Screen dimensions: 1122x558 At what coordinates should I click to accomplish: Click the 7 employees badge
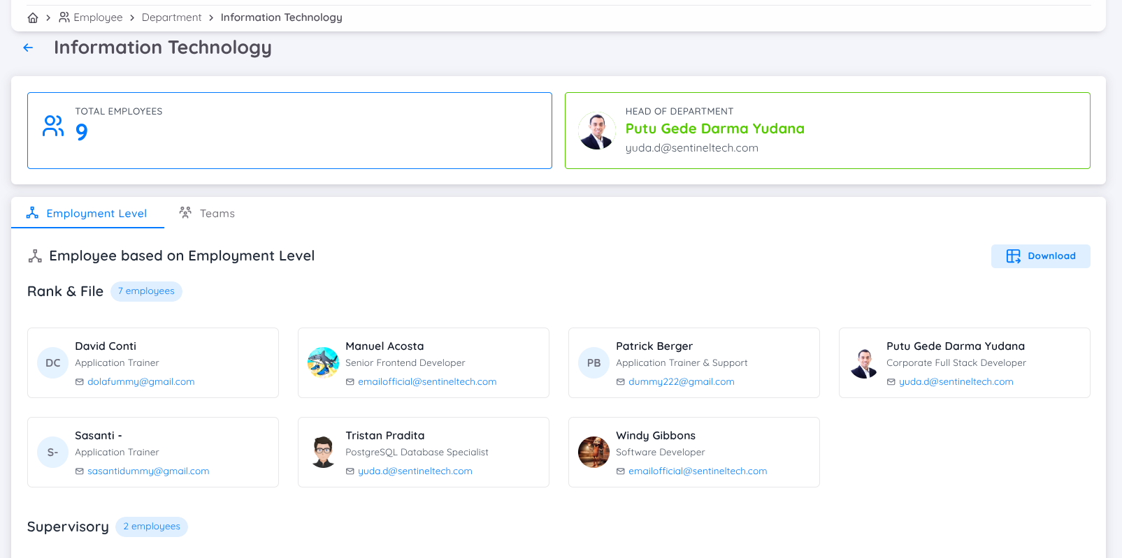point(146,291)
